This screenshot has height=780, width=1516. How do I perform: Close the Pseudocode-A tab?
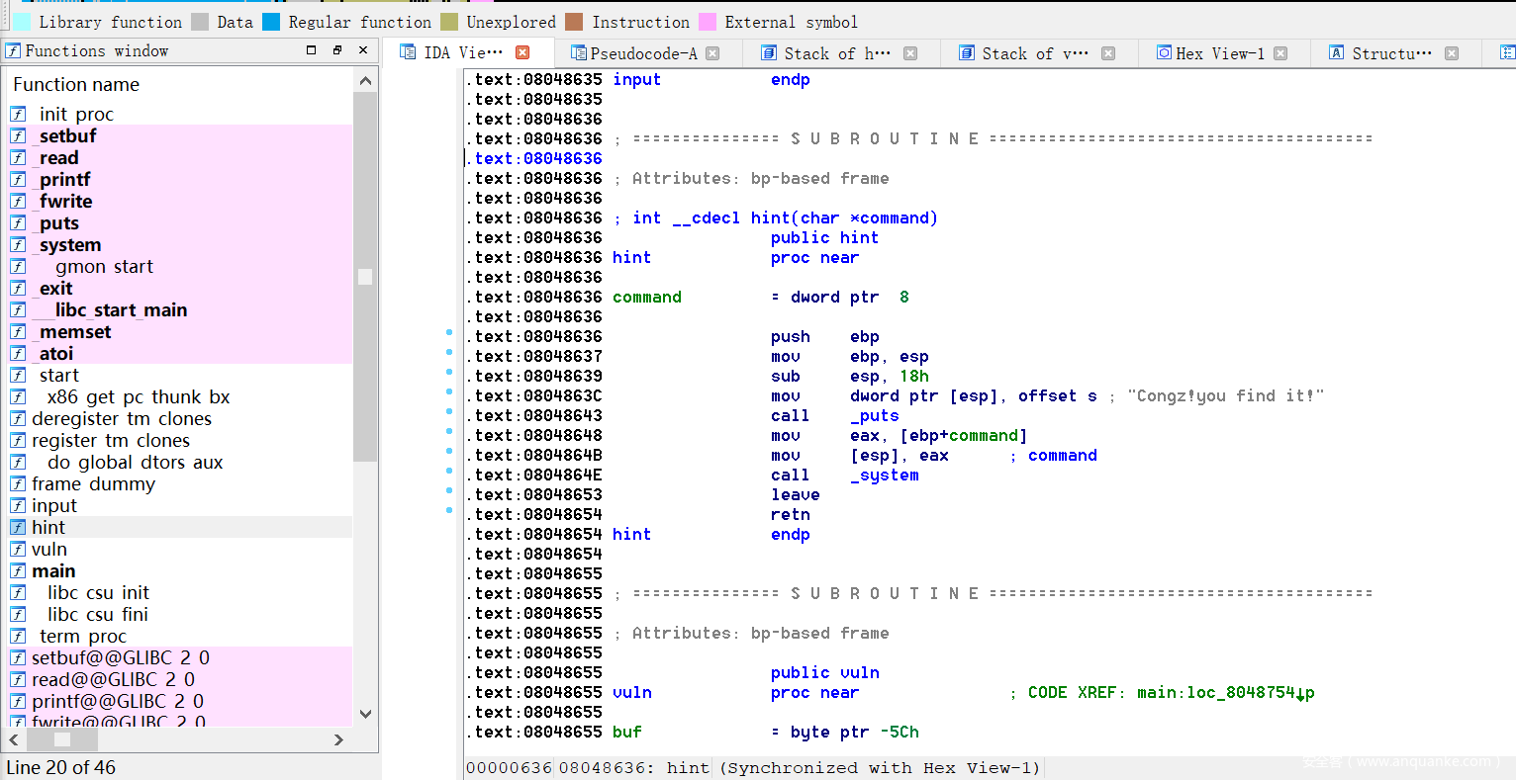[x=712, y=53]
